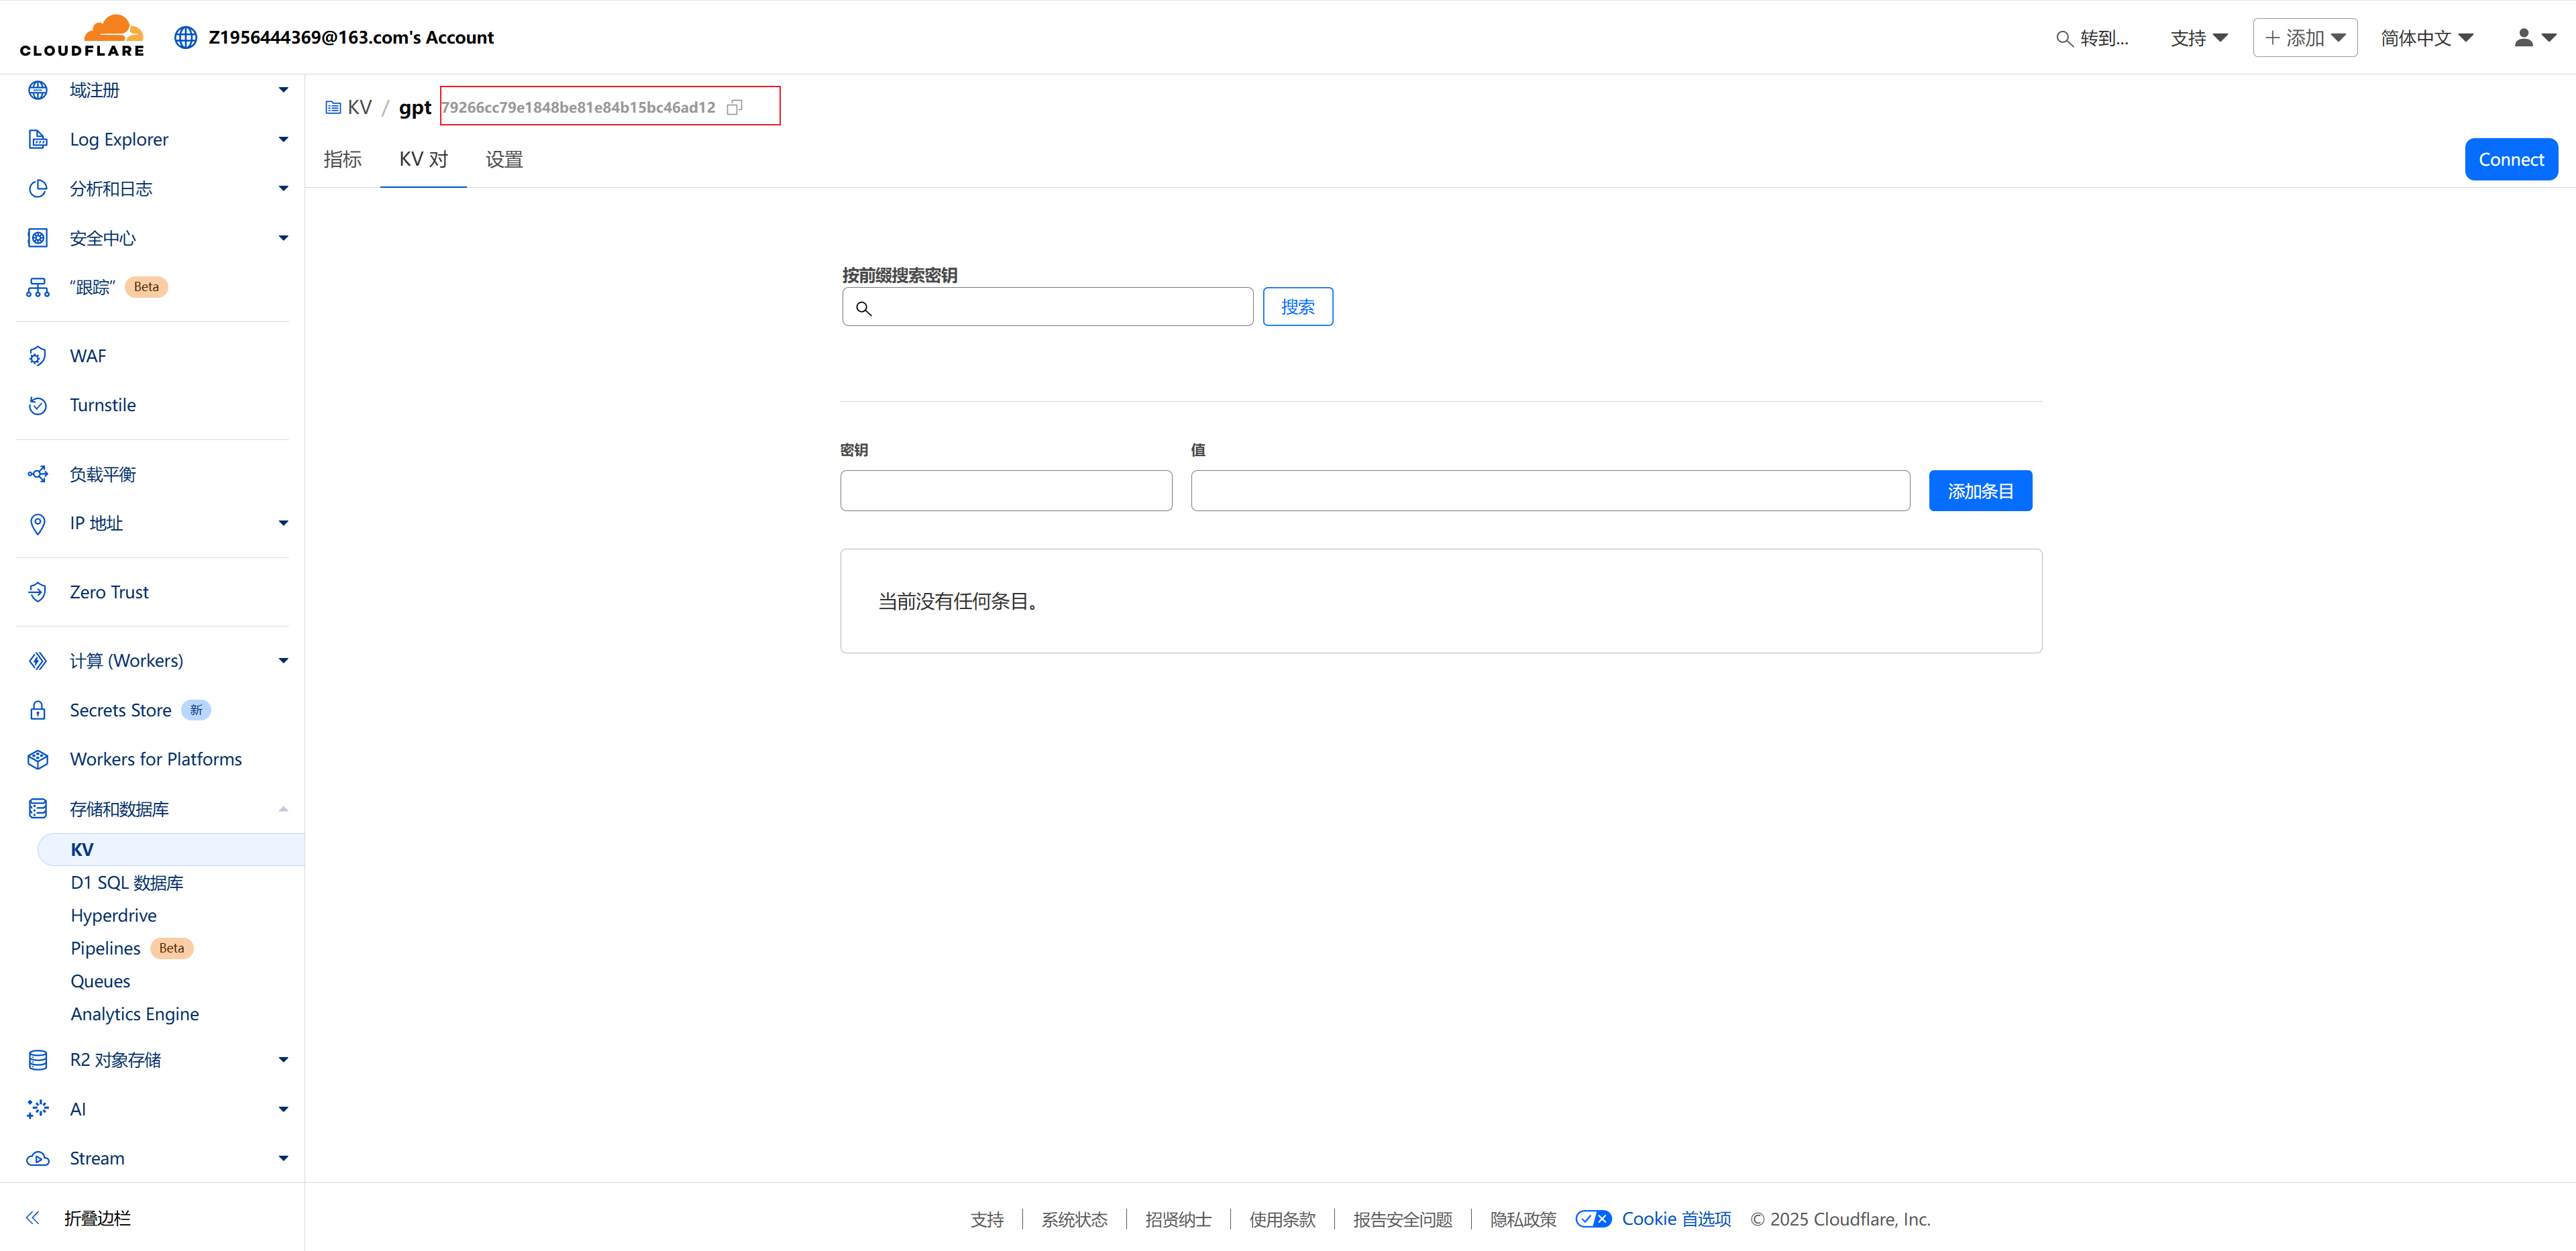The image size is (2576, 1251).
Task: Click the 按前缀搜索密钥 search field
Action: click(1047, 306)
